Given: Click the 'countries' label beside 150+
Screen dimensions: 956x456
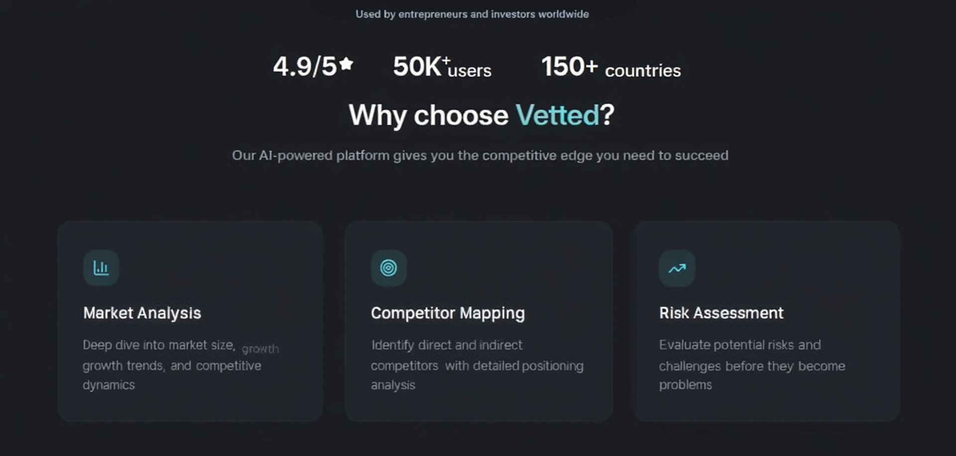Looking at the screenshot, I should click(642, 71).
